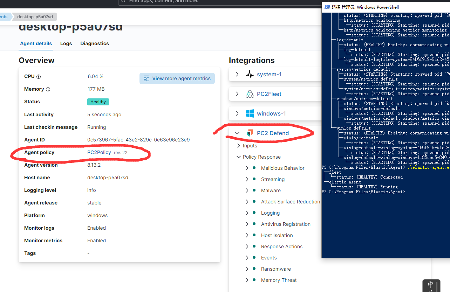Screen dimensions: 450x292
Task: Click the 'fleet' line in PowerShell output
Action: click(335, 172)
